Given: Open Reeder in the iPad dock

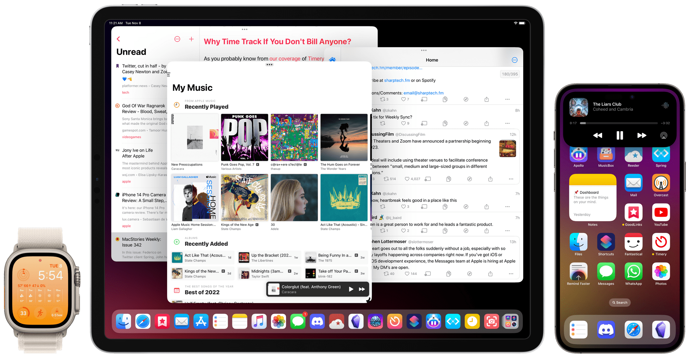Looking at the screenshot, I should pos(337,321).
